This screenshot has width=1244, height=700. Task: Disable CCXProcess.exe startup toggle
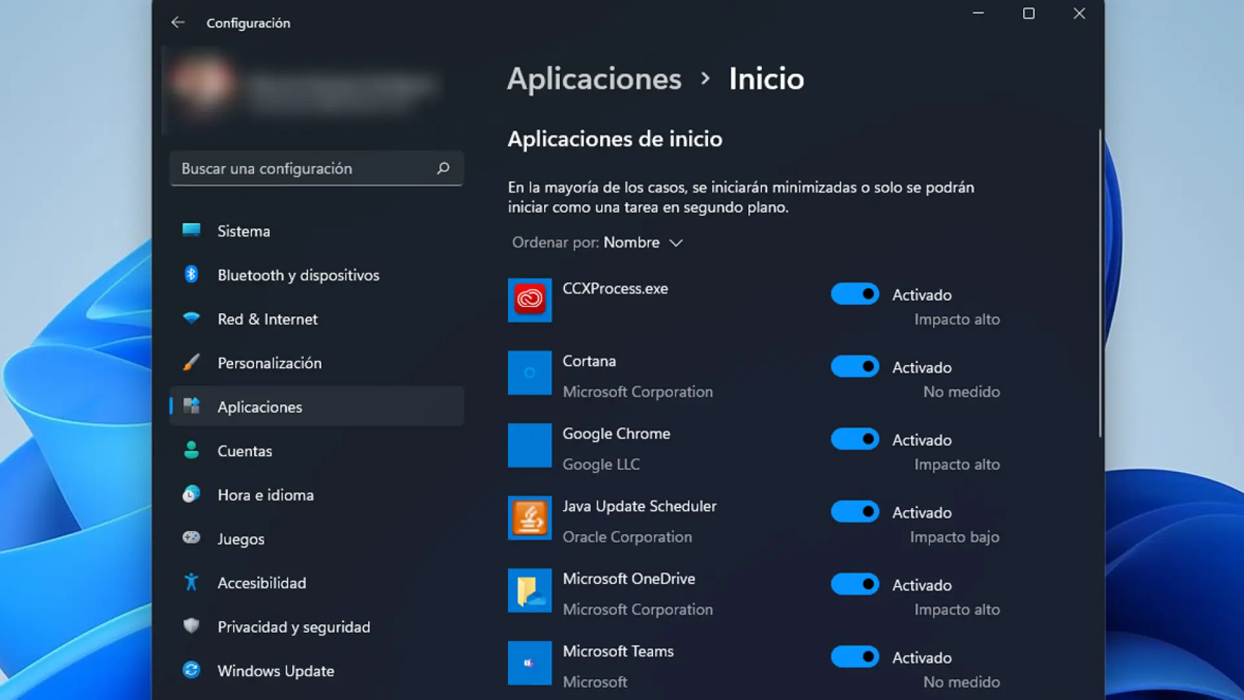pos(855,294)
